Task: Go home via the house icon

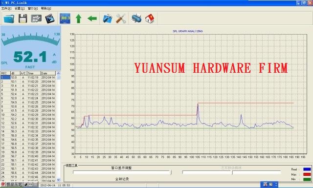Action: [150, 19]
